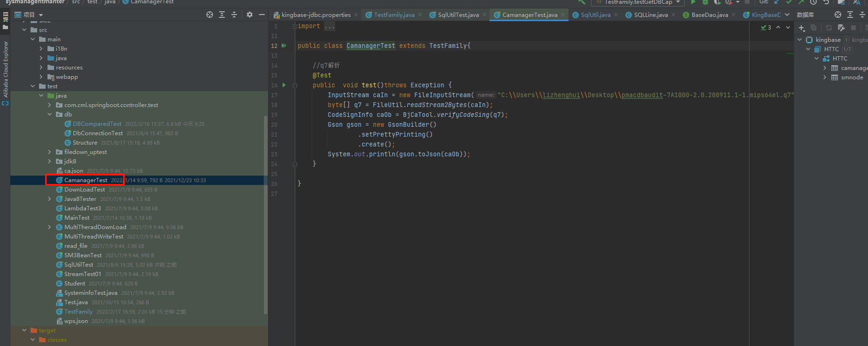Screen dimensions: 868x346
Task: Run with coverage from the top toolbar
Action: 717,2
